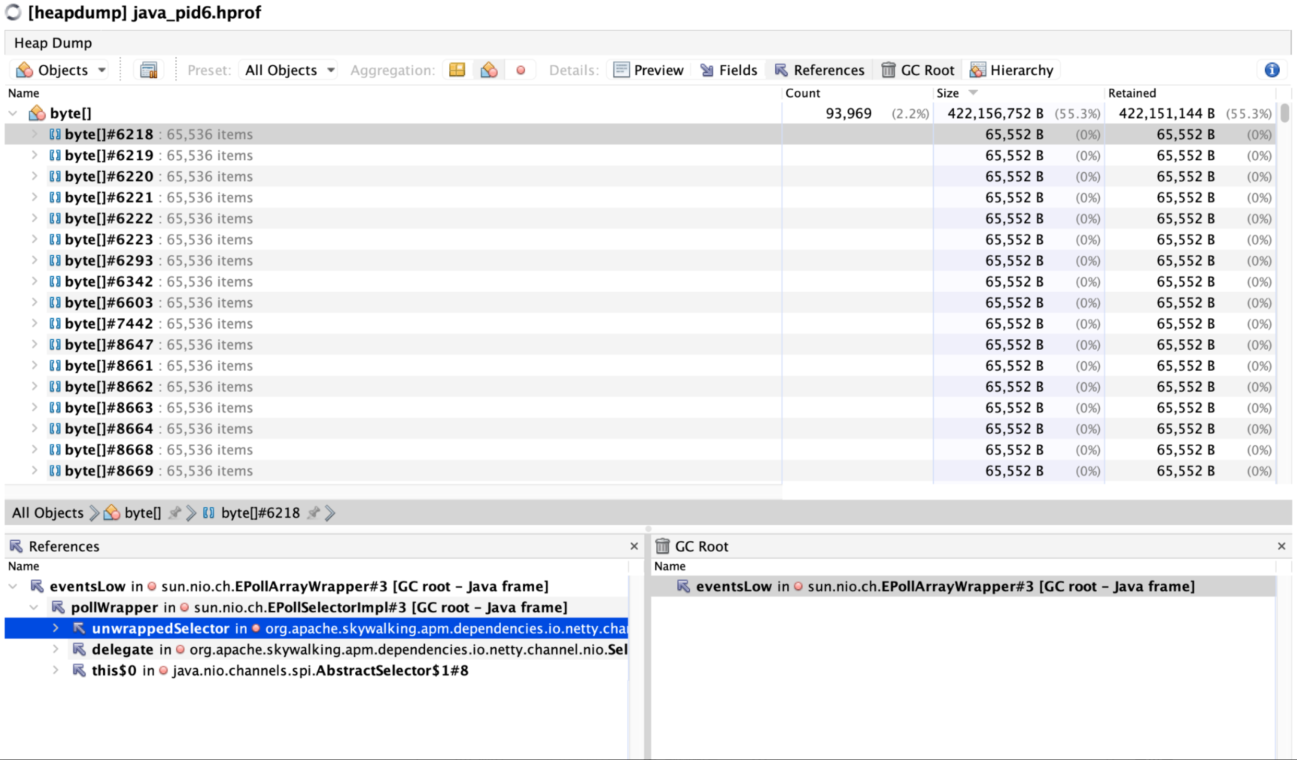Viewport: 1297px width, 760px height.
Task: Close the References panel
Action: pyautogui.click(x=634, y=547)
